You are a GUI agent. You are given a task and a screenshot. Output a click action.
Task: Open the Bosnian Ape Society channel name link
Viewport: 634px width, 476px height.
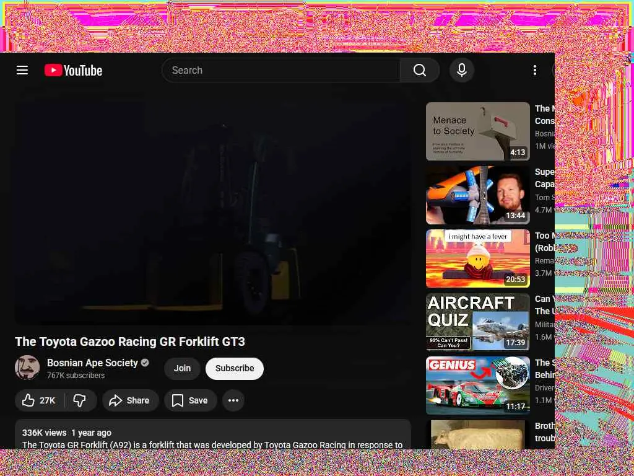92,363
